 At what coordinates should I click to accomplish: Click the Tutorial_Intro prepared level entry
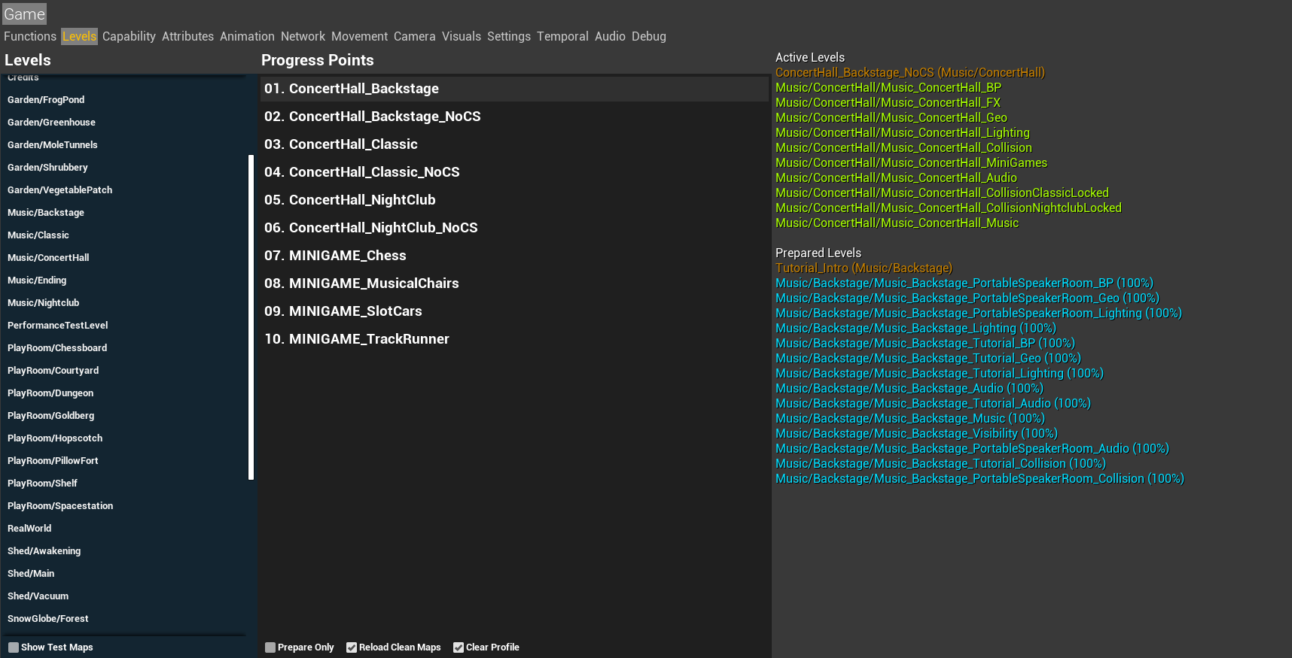[x=864, y=268]
